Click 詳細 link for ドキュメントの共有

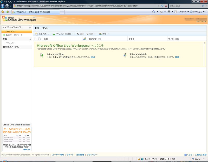pos(177,57)
